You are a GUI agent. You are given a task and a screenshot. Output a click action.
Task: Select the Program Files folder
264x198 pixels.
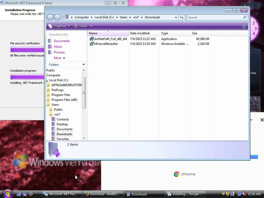coord(61,95)
